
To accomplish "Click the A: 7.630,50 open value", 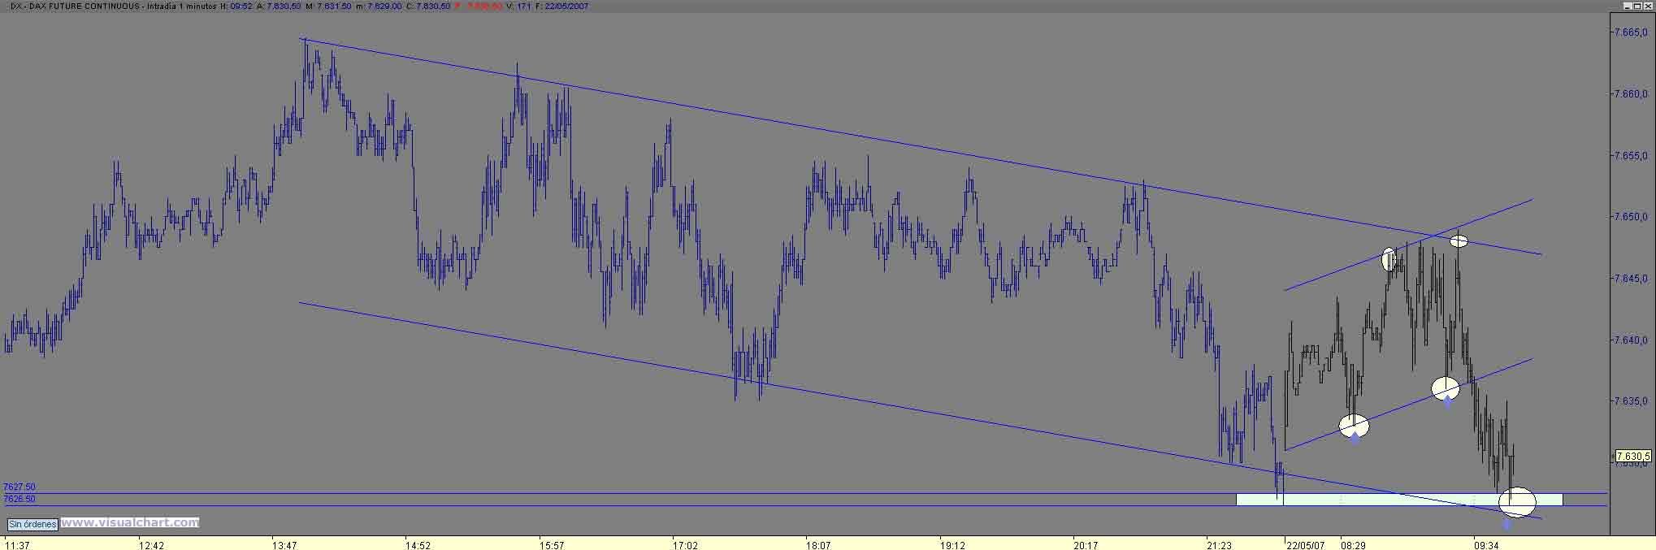I will (279, 6).
